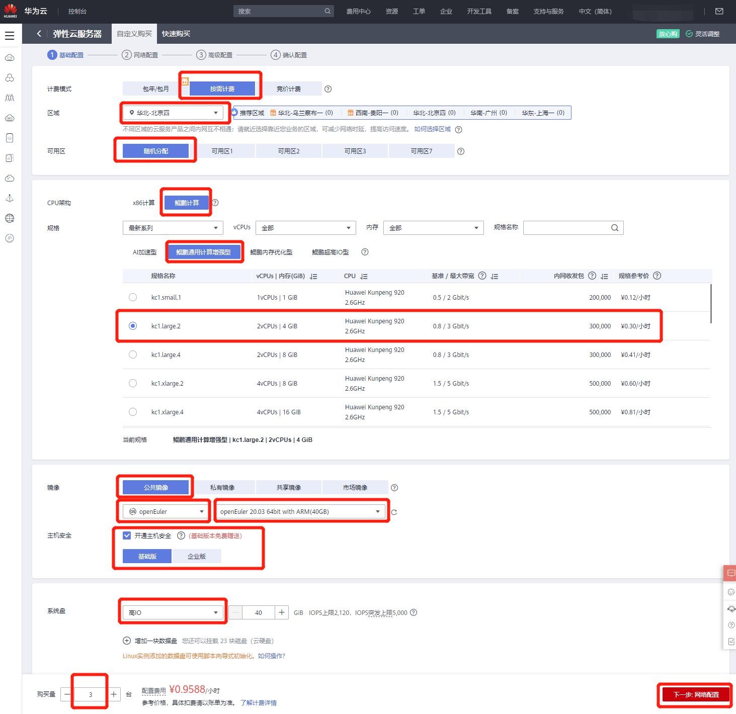Screen dimensions: 736x714
Task: Go back with the left chevron
Action: click(x=39, y=34)
